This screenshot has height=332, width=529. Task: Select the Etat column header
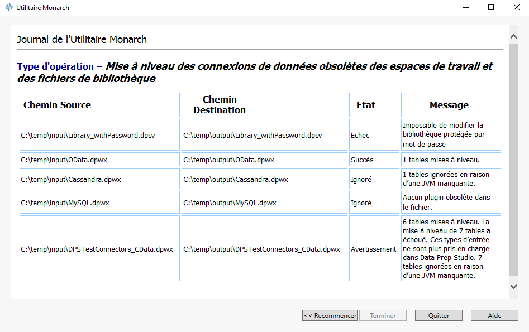366,105
